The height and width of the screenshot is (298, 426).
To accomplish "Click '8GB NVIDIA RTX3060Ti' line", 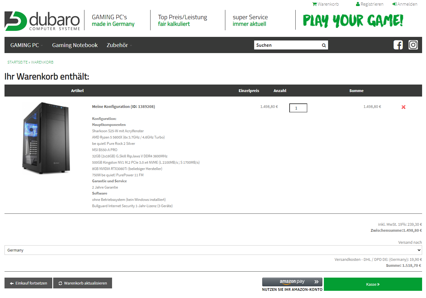I will pyautogui.click(x=127, y=169).
